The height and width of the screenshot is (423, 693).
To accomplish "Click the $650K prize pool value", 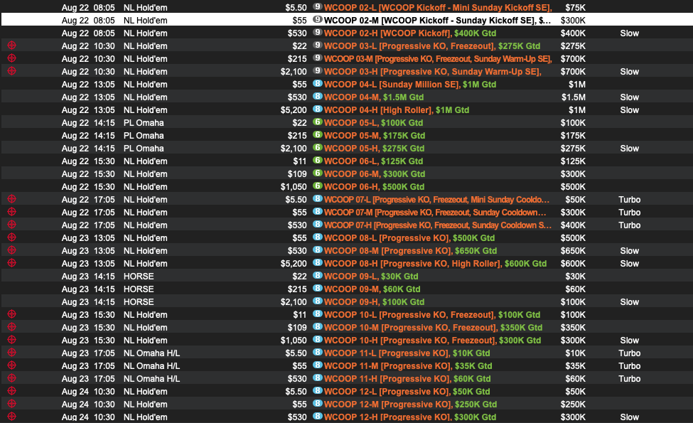I will tap(573, 251).
